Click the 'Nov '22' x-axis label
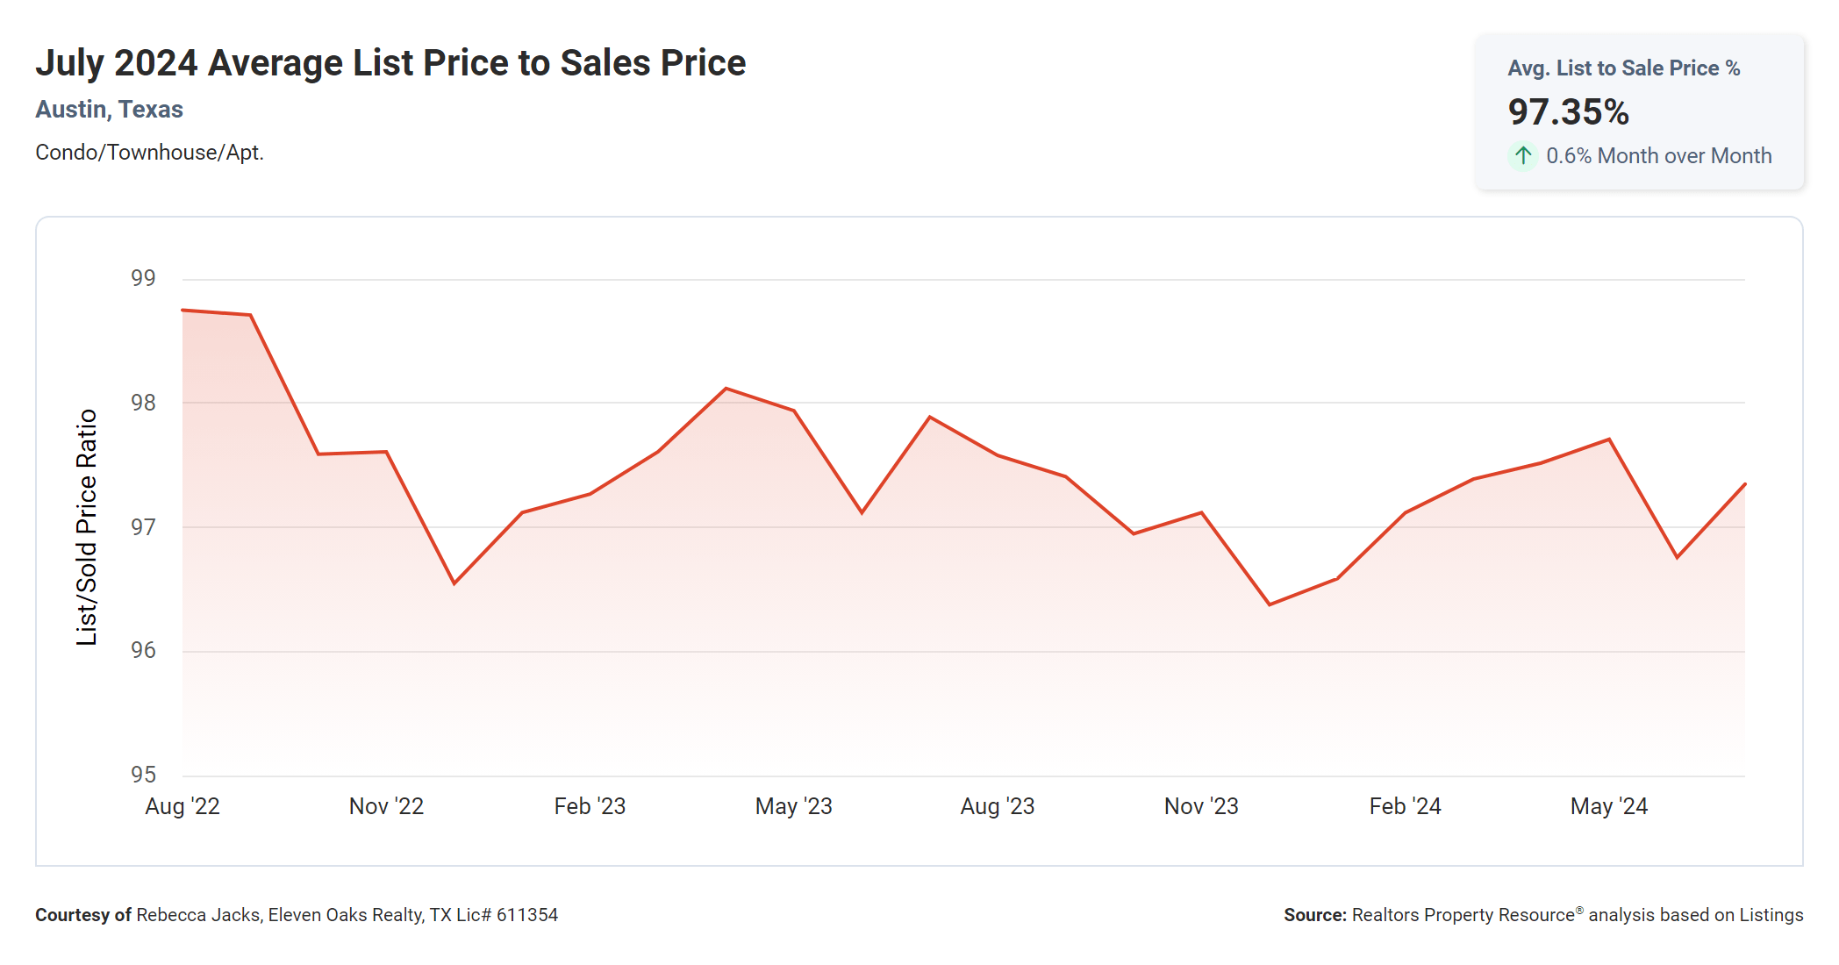 pyautogui.click(x=386, y=806)
